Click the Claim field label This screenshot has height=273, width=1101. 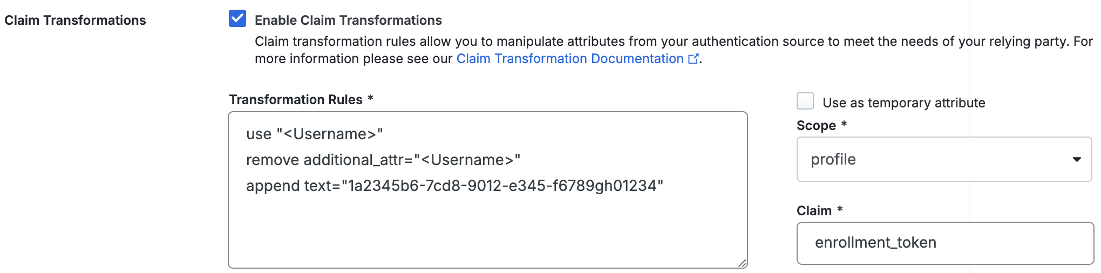tap(814, 211)
